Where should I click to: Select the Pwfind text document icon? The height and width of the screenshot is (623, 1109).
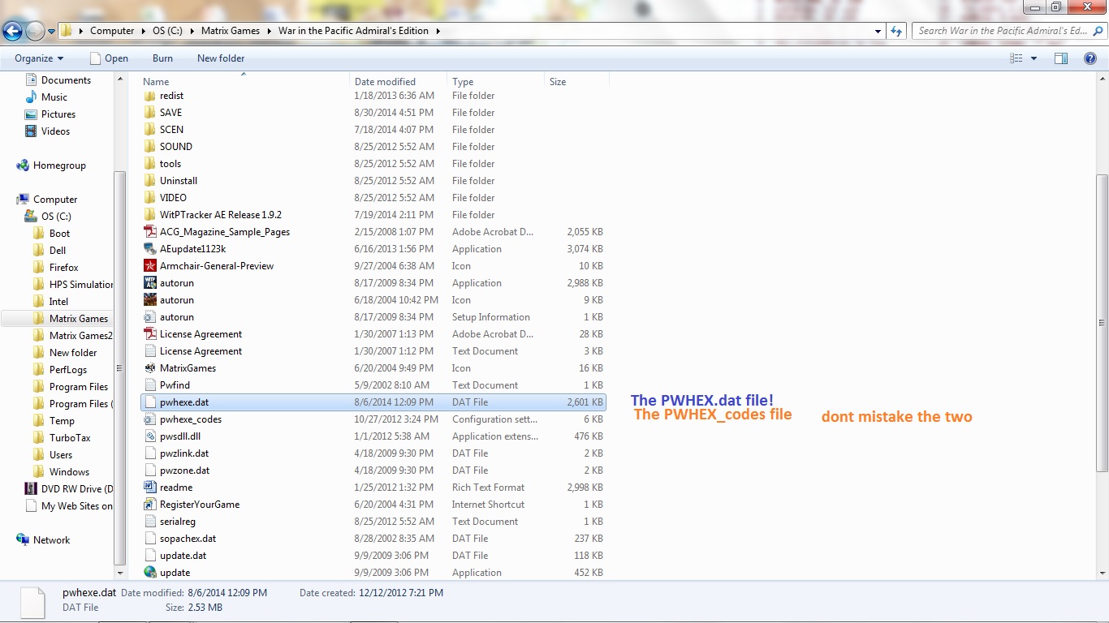[149, 385]
